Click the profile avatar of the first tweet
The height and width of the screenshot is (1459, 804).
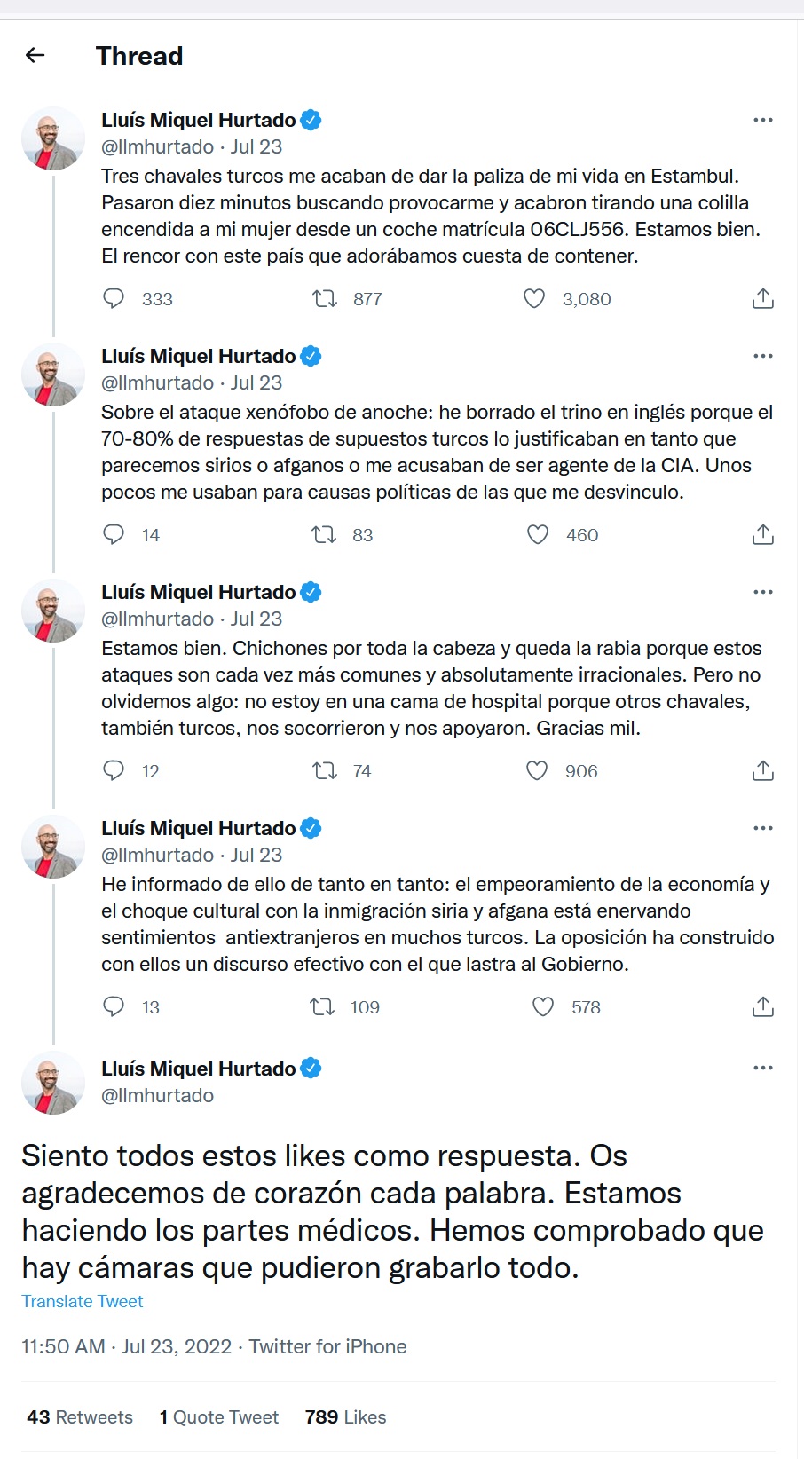[x=53, y=139]
